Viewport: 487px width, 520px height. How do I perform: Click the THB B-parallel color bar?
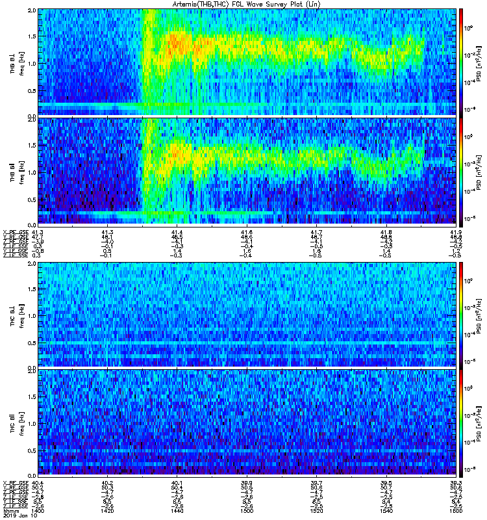click(461, 172)
